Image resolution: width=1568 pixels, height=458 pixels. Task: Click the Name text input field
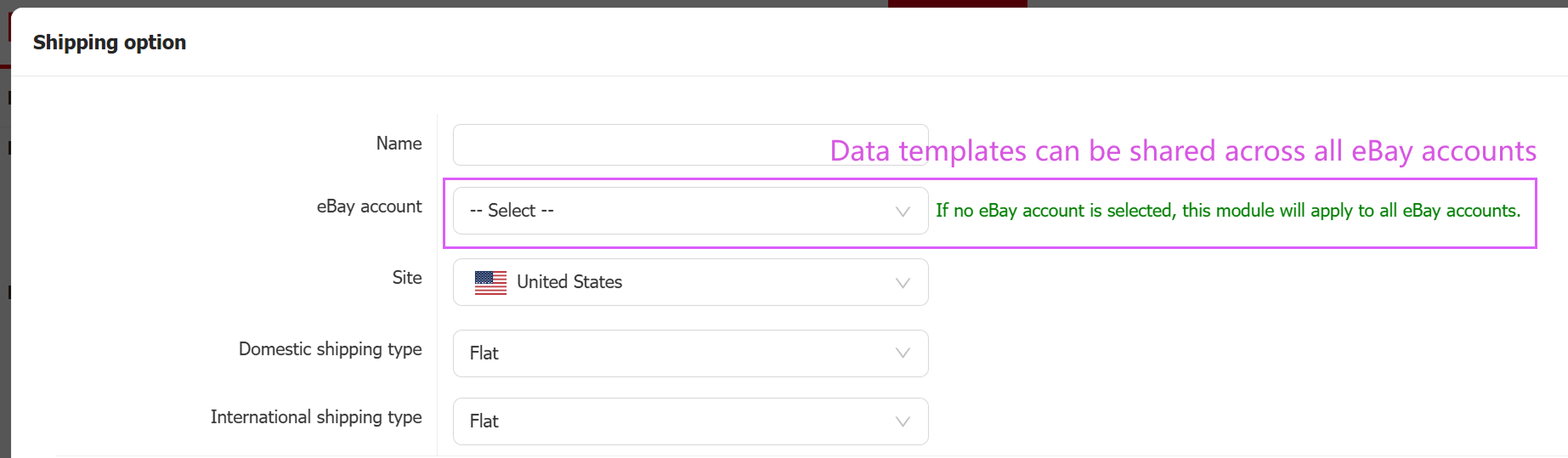pos(637,145)
